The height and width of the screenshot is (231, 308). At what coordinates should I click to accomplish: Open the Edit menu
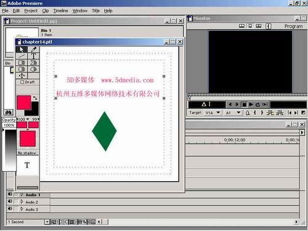tap(16, 10)
